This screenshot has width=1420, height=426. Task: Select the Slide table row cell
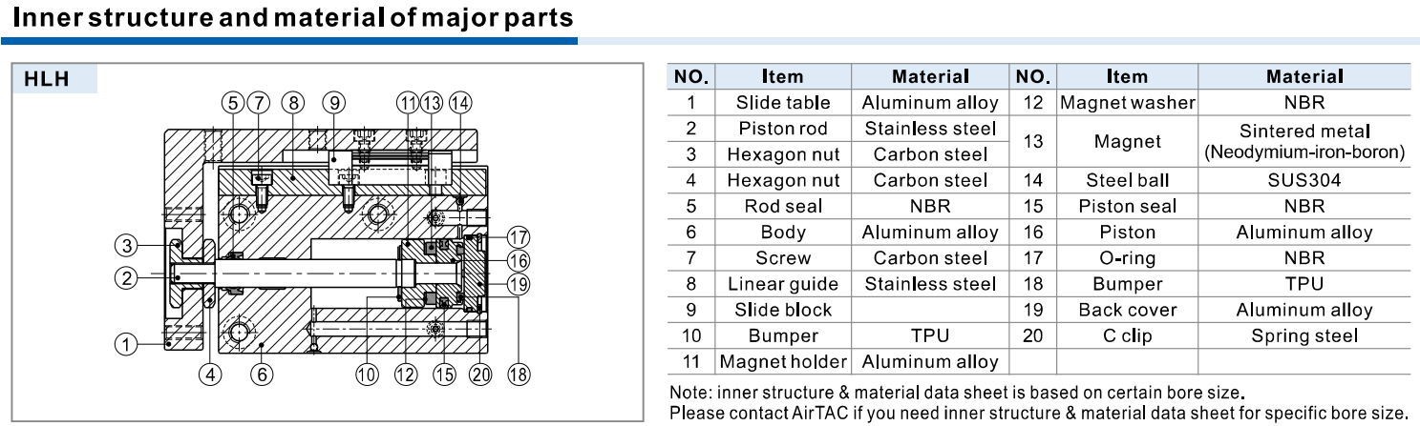[783, 103]
